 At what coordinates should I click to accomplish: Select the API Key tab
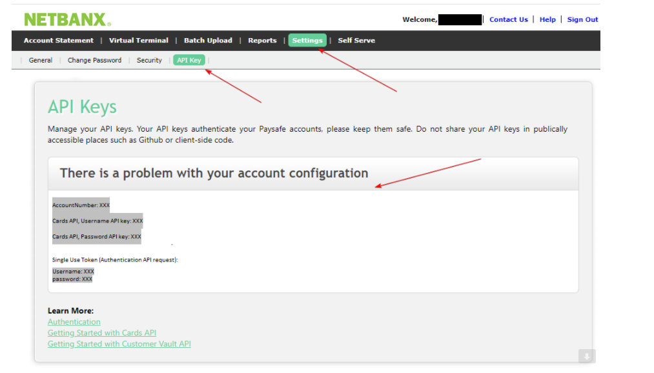pos(189,60)
